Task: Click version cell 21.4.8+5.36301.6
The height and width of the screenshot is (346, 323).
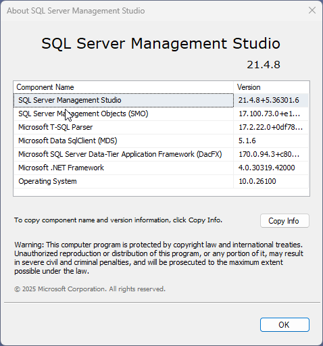Action: coord(271,100)
